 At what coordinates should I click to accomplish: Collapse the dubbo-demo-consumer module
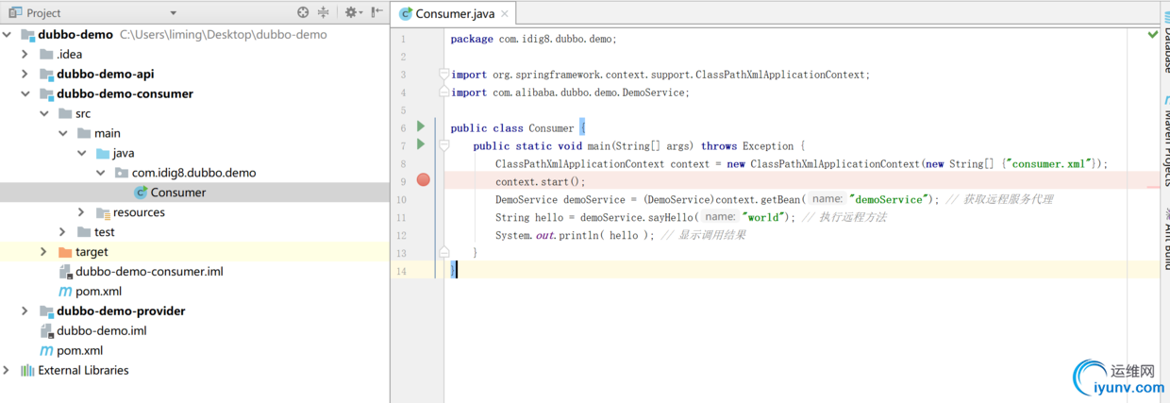tap(25, 93)
